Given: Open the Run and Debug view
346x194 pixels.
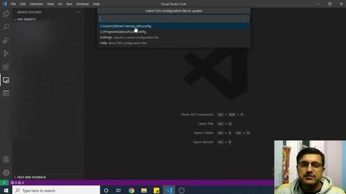Looking at the screenshot, I should tap(6, 40).
